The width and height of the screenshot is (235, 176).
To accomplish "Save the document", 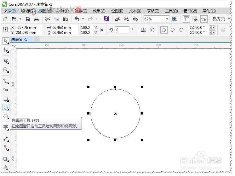I will (x=28, y=19).
